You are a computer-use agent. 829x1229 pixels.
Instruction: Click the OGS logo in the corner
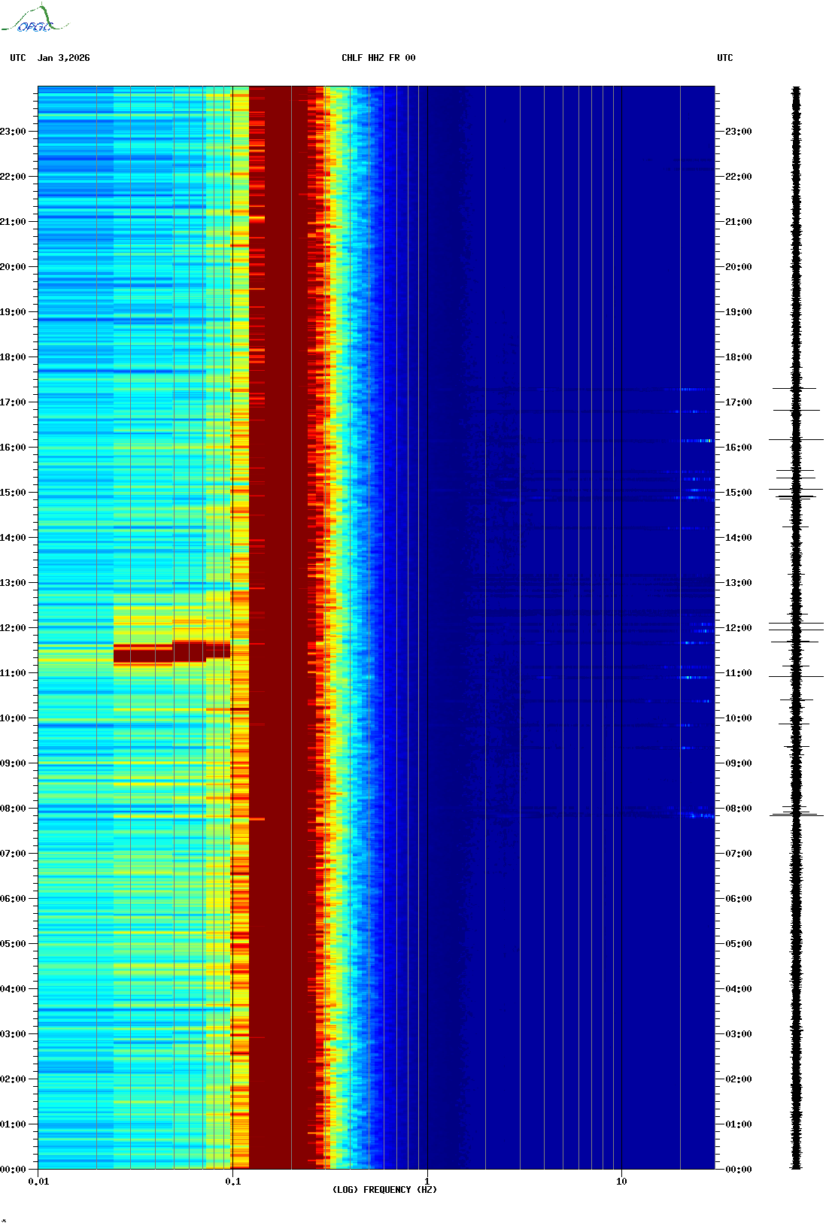pos(34,20)
